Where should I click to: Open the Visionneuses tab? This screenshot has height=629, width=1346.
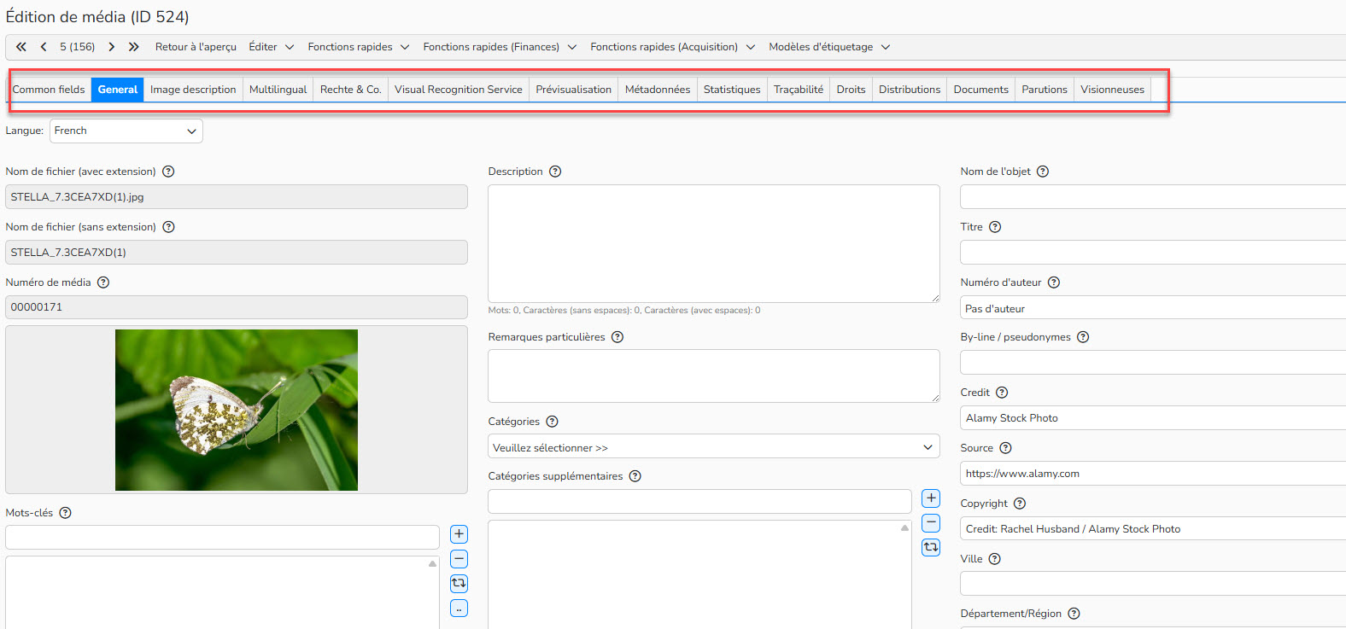(1112, 90)
